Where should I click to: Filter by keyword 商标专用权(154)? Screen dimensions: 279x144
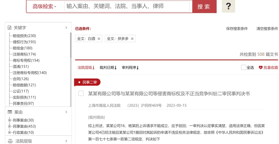pyautogui.click(x=26, y=60)
